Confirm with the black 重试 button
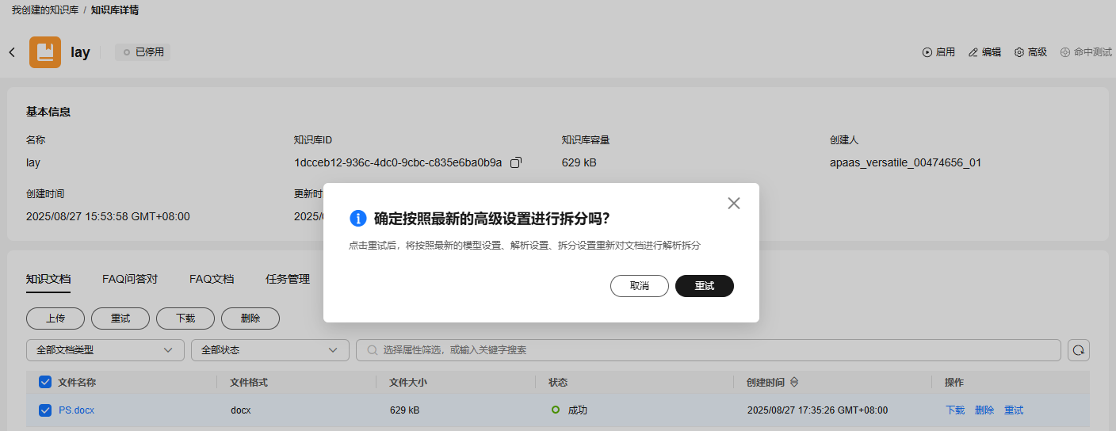The image size is (1116, 431). click(705, 286)
